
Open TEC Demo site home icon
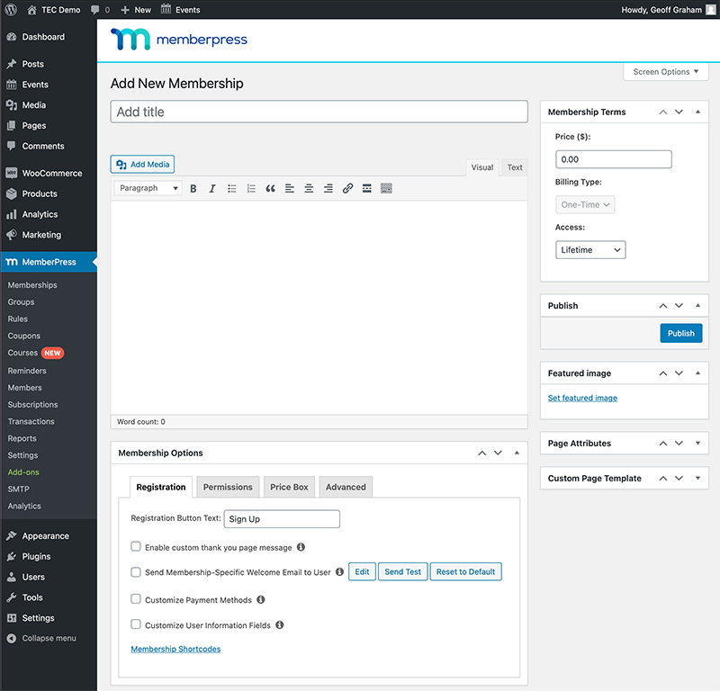point(31,10)
